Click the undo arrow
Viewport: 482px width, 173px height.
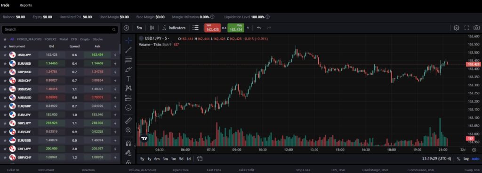[259, 28]
